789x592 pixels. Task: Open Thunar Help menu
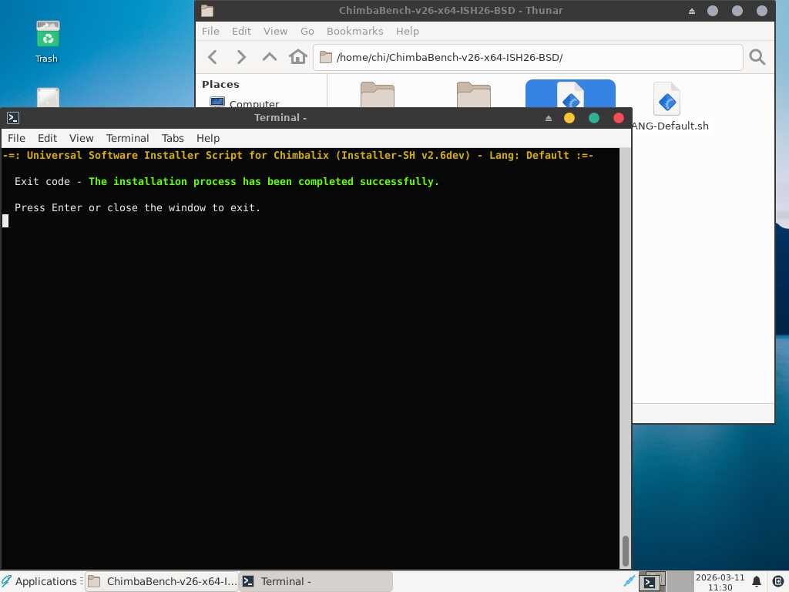[x=407, y=31]
